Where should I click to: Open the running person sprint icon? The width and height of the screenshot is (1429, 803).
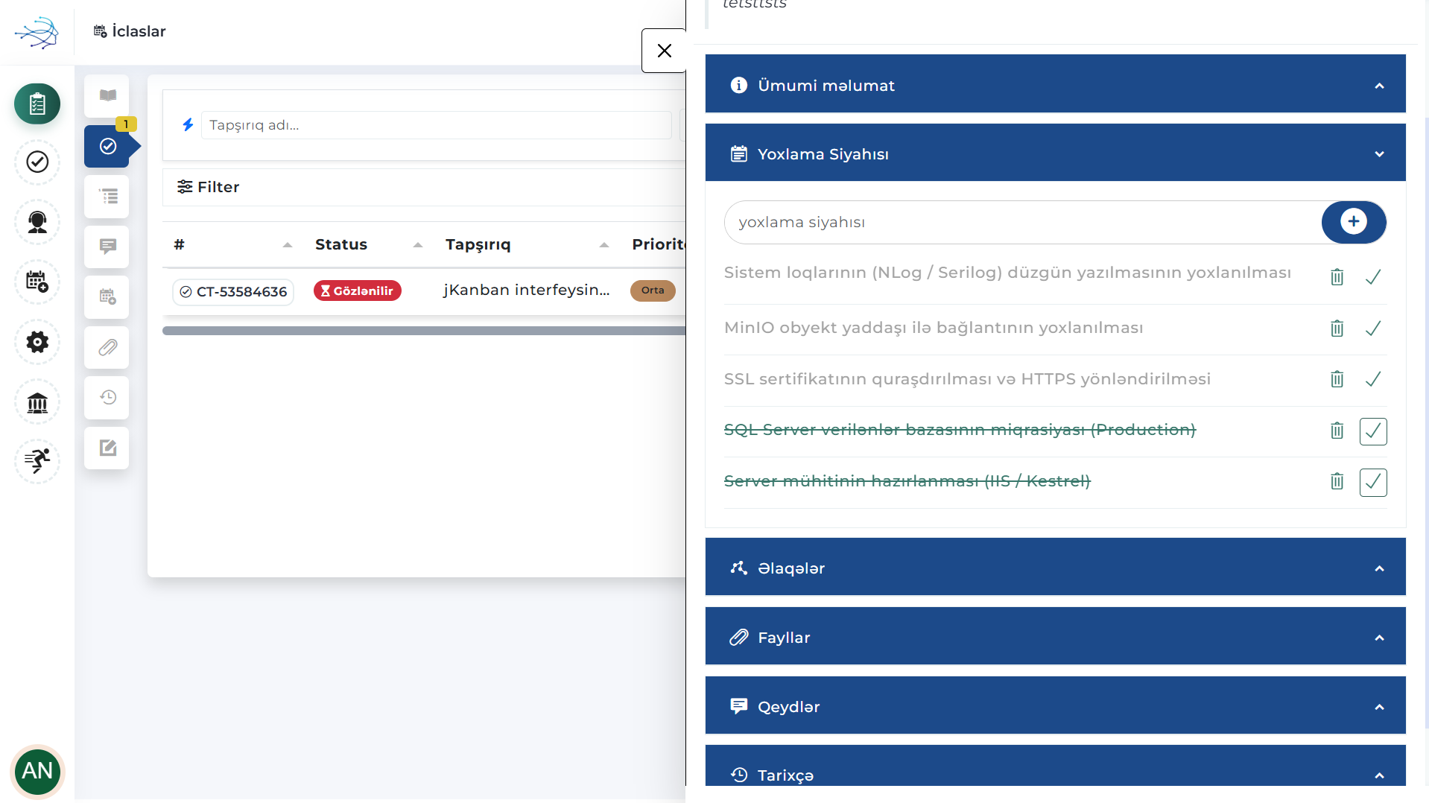(x=37, y=461)
